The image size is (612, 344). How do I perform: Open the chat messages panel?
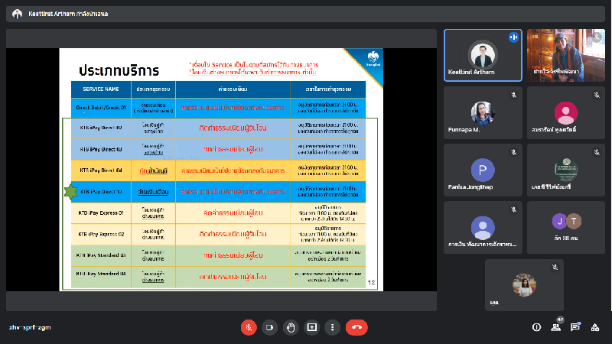575,327
